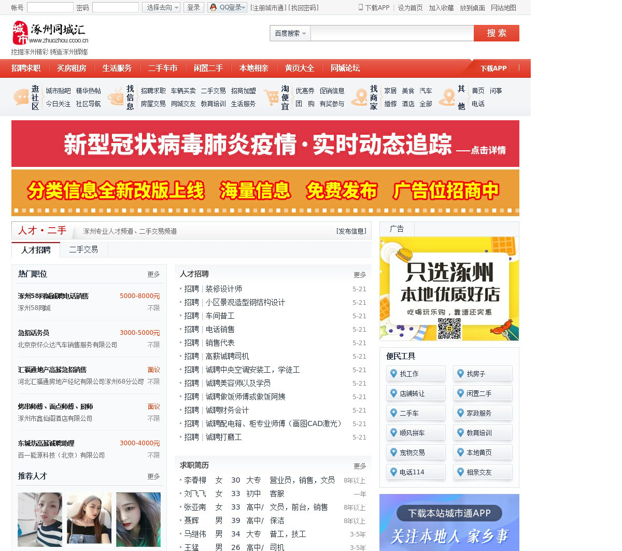Click the QQ penguin login icon

213,7
